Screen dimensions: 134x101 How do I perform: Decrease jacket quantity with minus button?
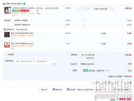click(x=79, y=9)
